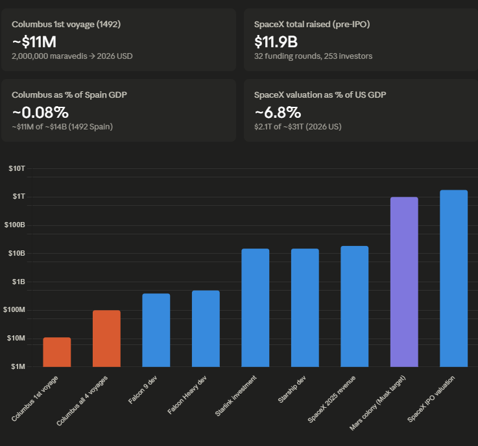
Task: Click '32 funding rounds, 253 investors' subtitle
Action: pos(313,56)
